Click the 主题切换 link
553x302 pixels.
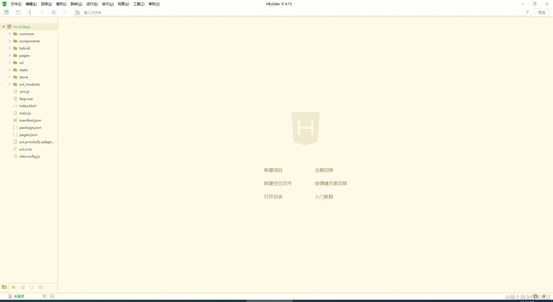click(x=324, y=170)
